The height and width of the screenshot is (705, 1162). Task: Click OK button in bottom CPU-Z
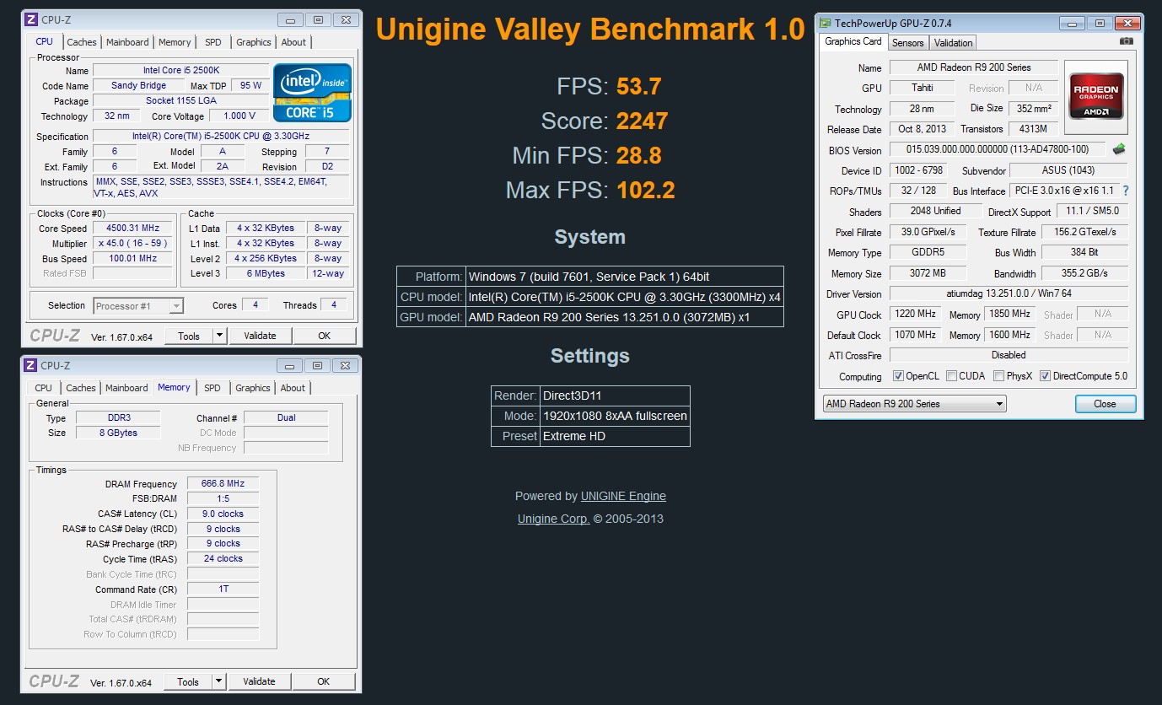coord(324,681)
